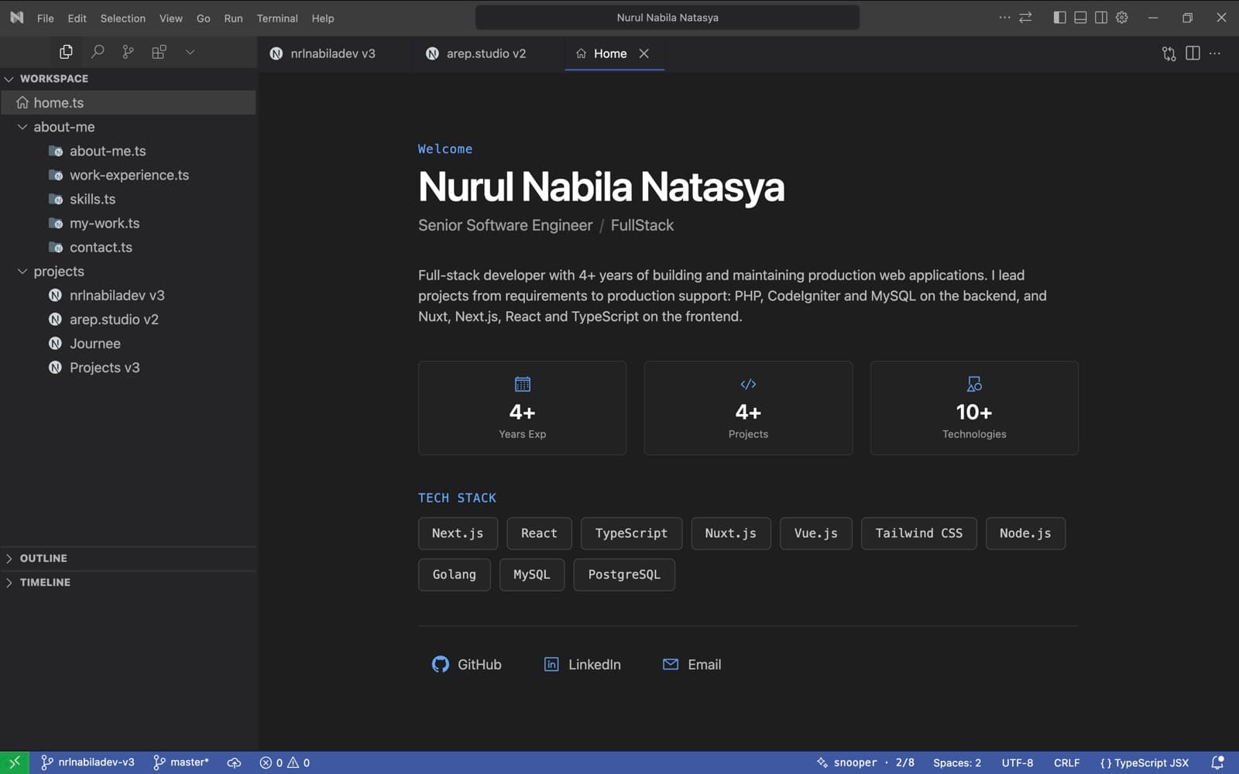Change the TypeScript JSX language mode
Screen dimensions: 1239x774
[1145, 762]
